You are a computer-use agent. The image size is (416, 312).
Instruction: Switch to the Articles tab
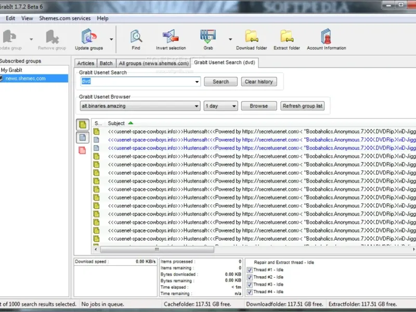coord(86,63)
